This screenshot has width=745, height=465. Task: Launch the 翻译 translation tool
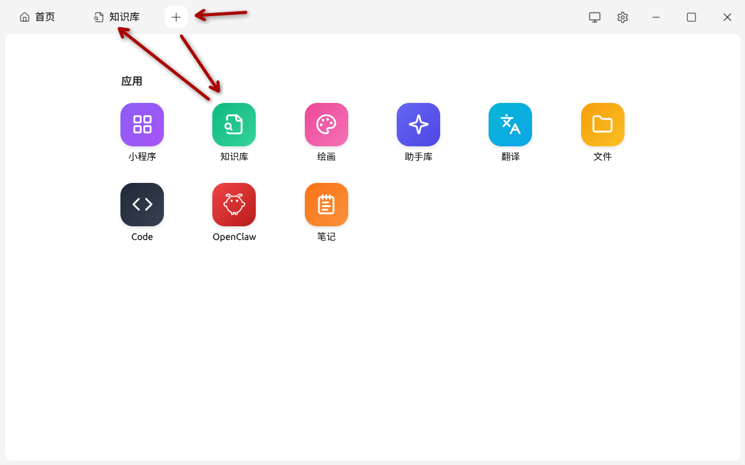(510, 124)
